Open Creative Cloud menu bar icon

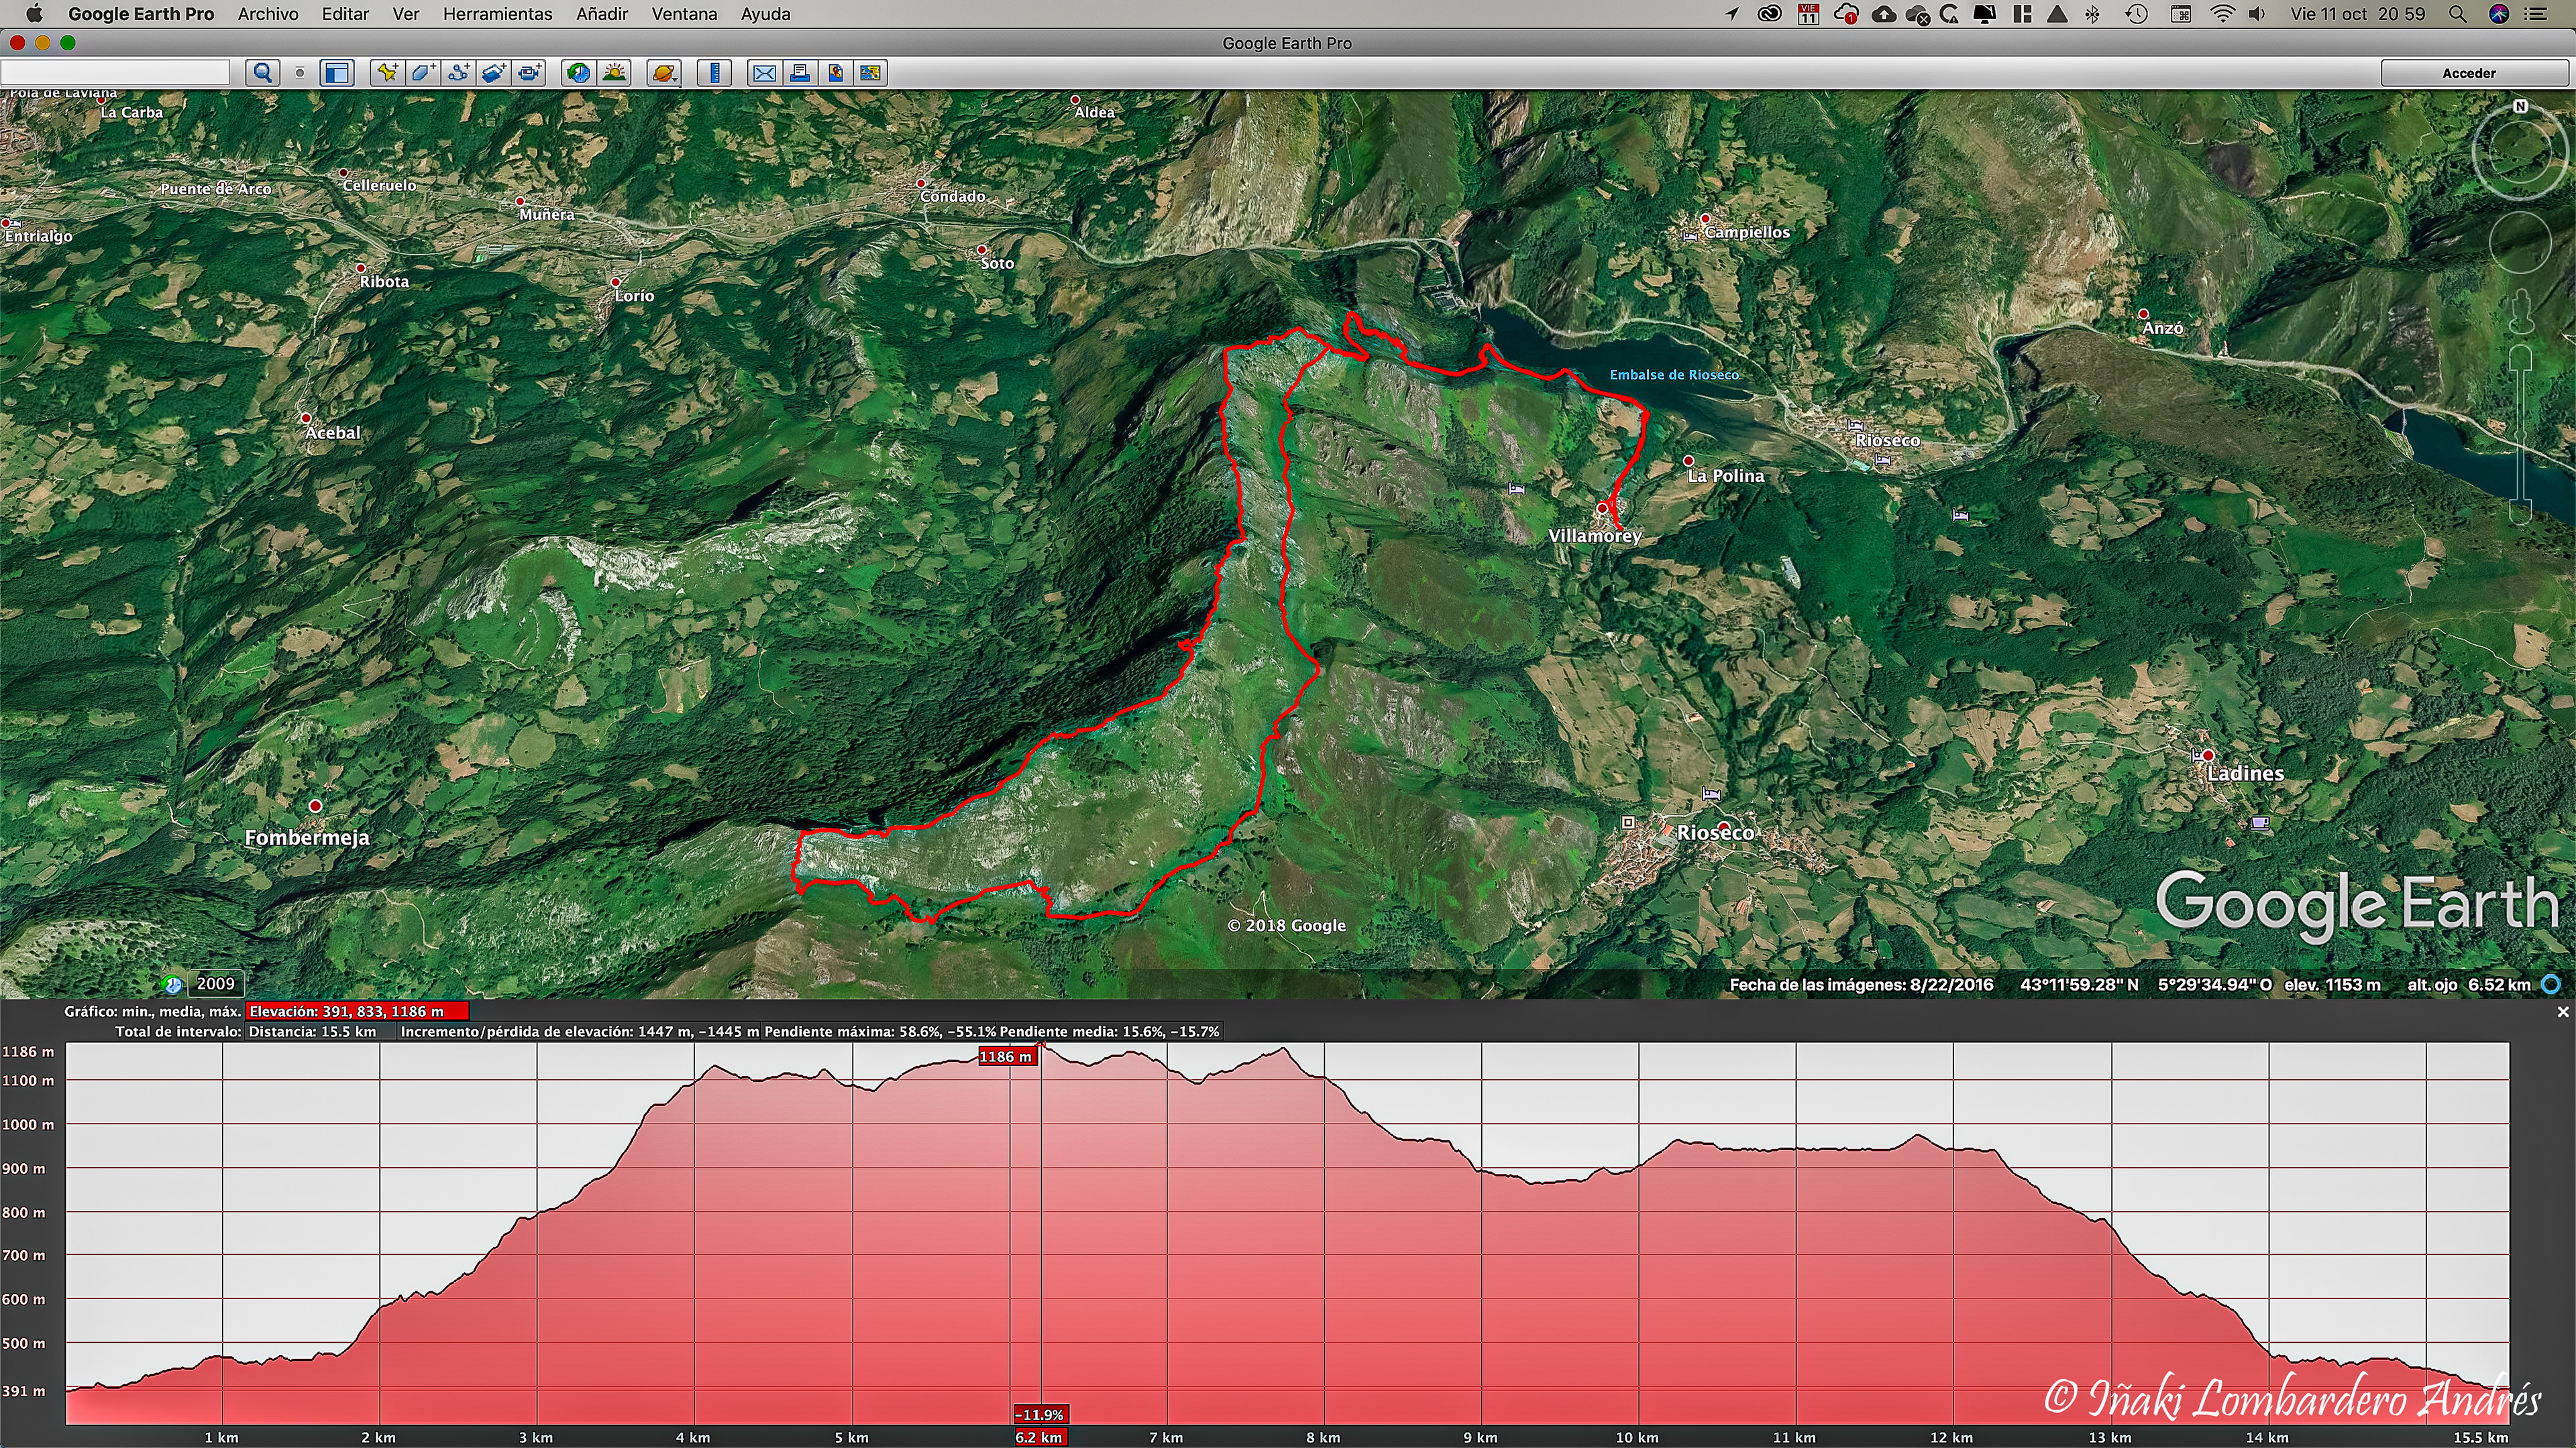[x=1769, y=14]
